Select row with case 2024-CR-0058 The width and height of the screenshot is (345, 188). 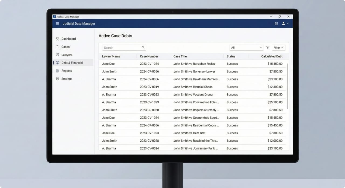[x=149, y=110]
